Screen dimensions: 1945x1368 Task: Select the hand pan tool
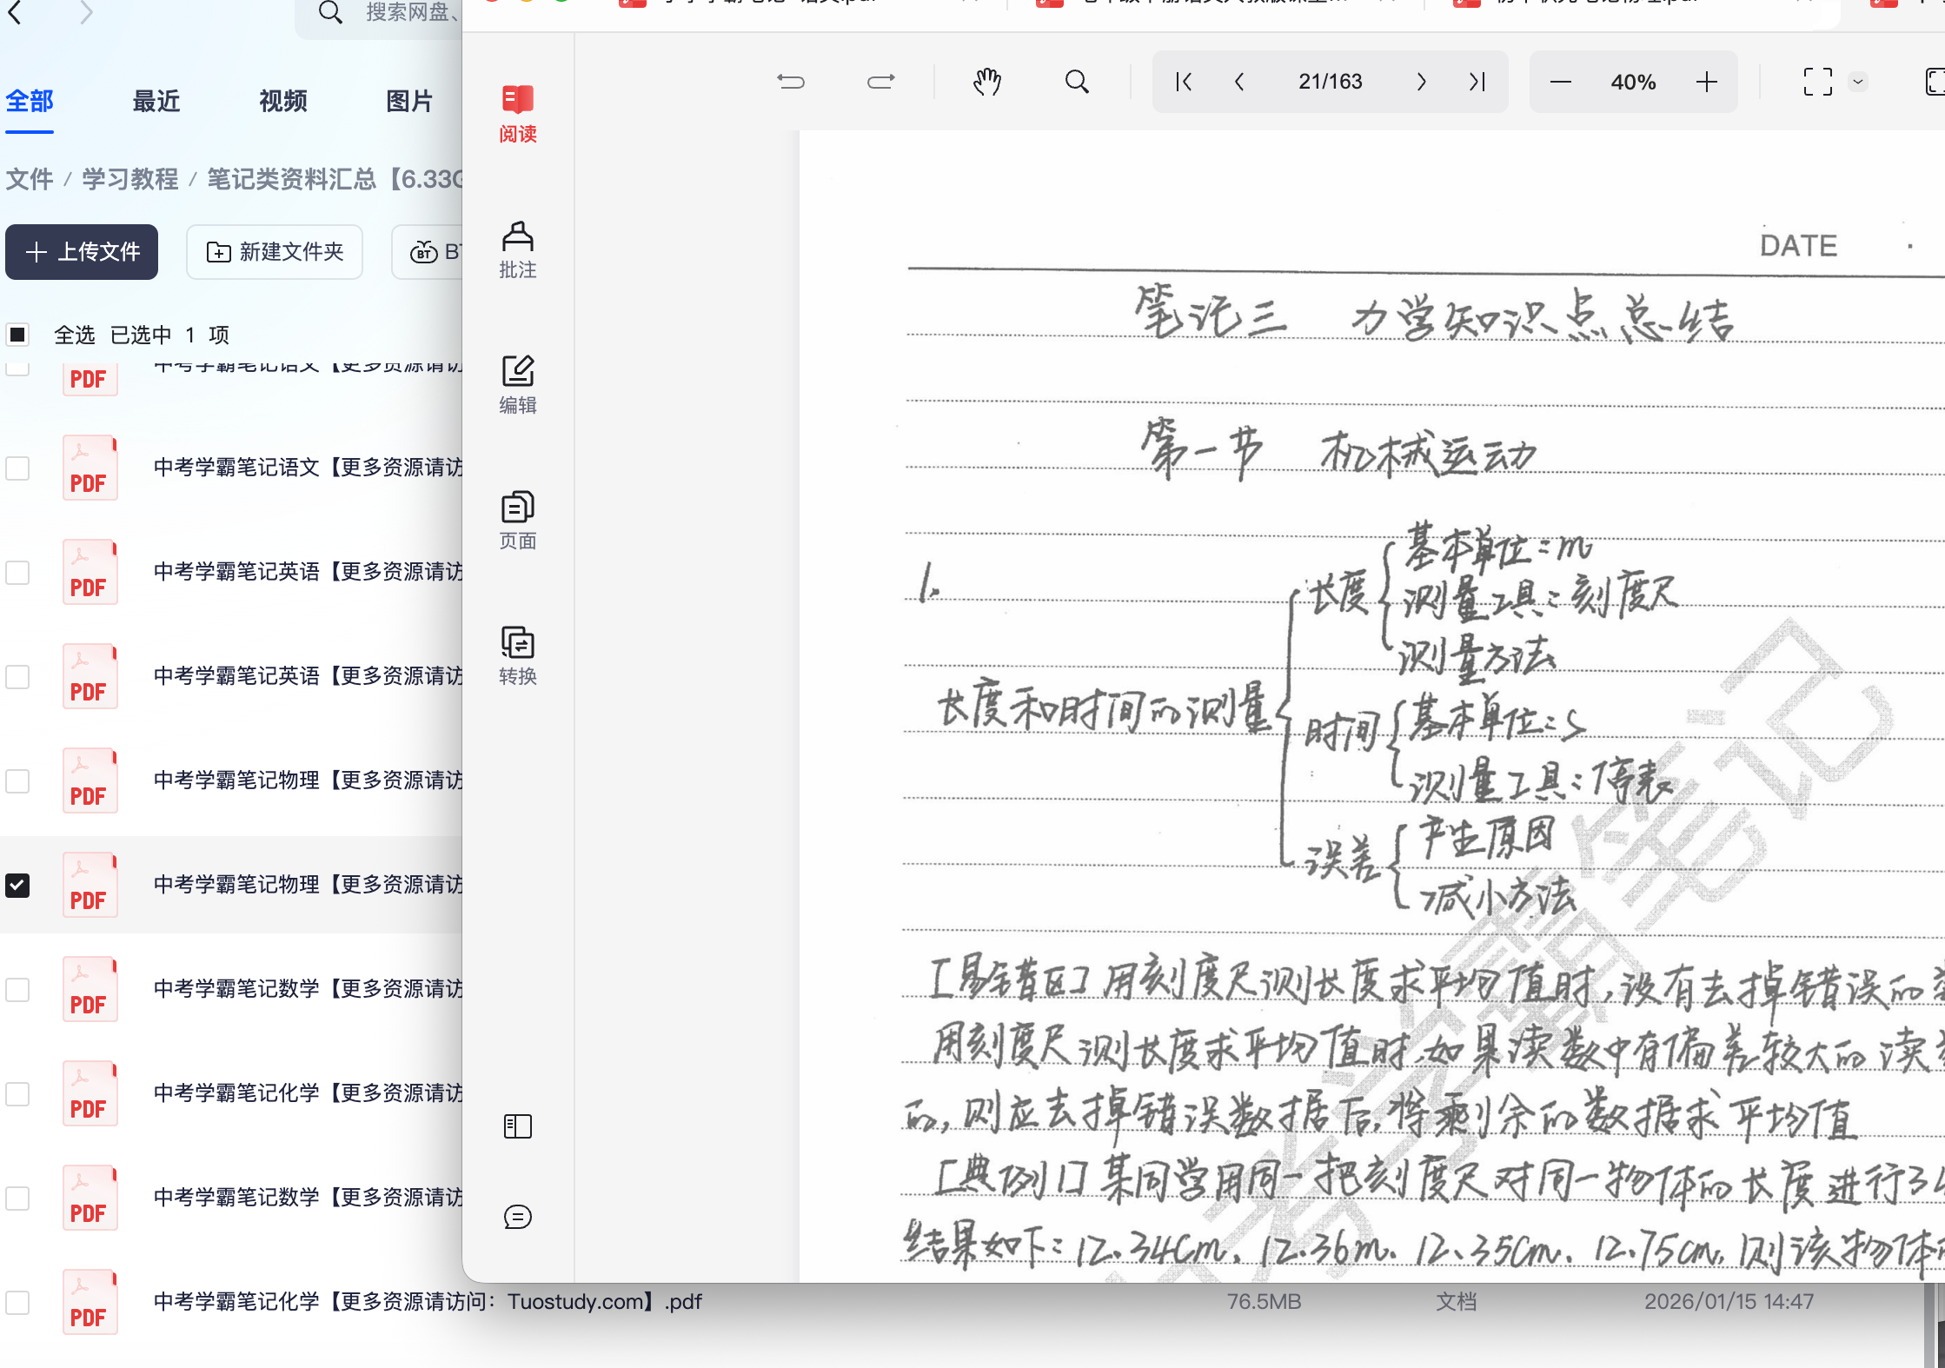[x=986, y=82]
